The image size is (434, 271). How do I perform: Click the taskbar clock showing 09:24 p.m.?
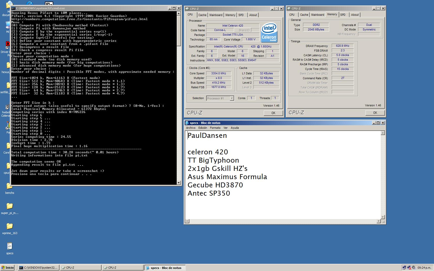424,268
